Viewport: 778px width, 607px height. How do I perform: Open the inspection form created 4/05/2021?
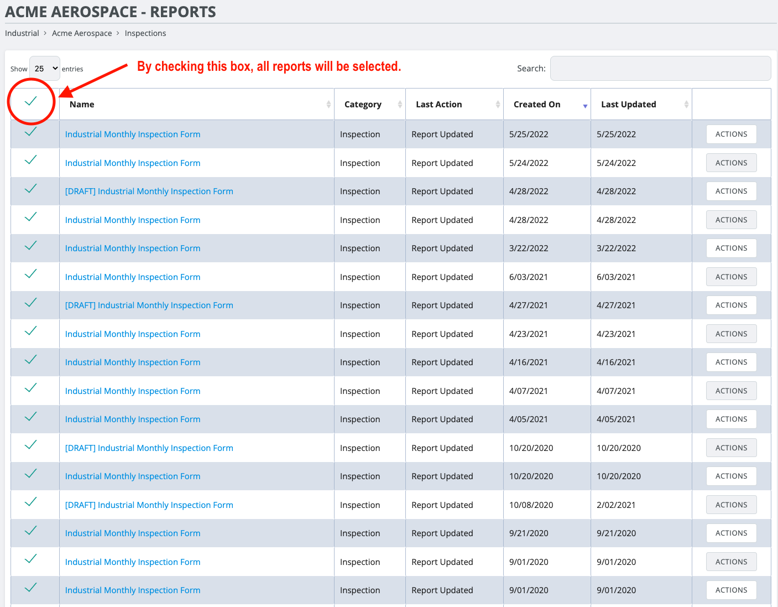pos(133,419)
